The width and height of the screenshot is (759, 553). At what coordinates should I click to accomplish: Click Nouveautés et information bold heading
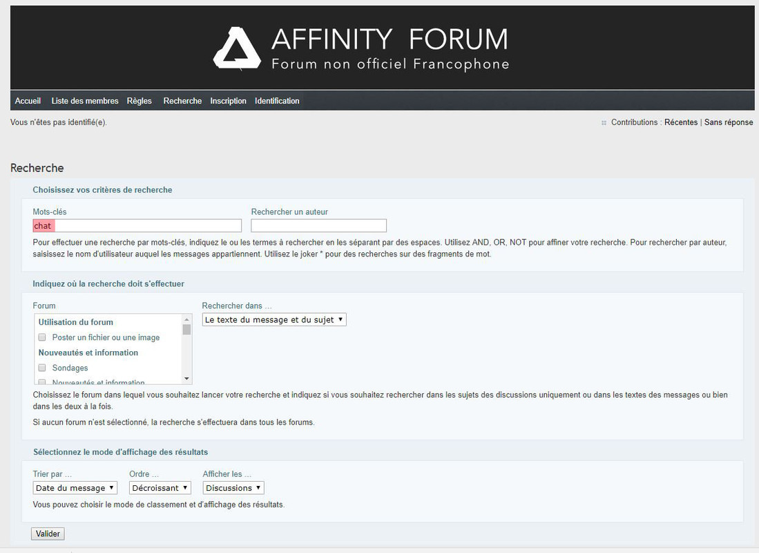pos(88,353)
